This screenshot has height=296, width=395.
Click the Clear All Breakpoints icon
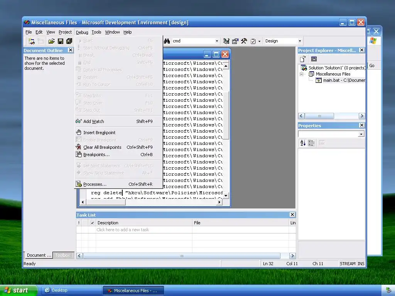(79, 147)
